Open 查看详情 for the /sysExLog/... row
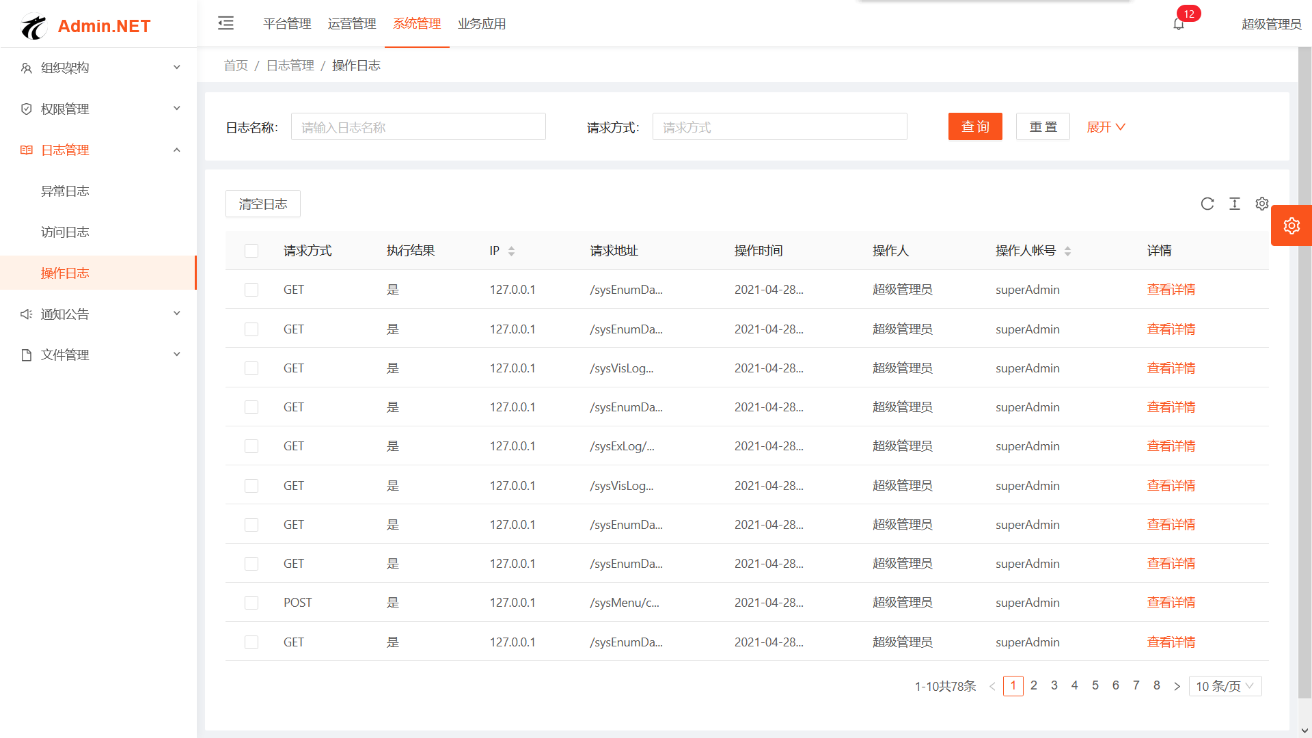 tap(1171, 446)
